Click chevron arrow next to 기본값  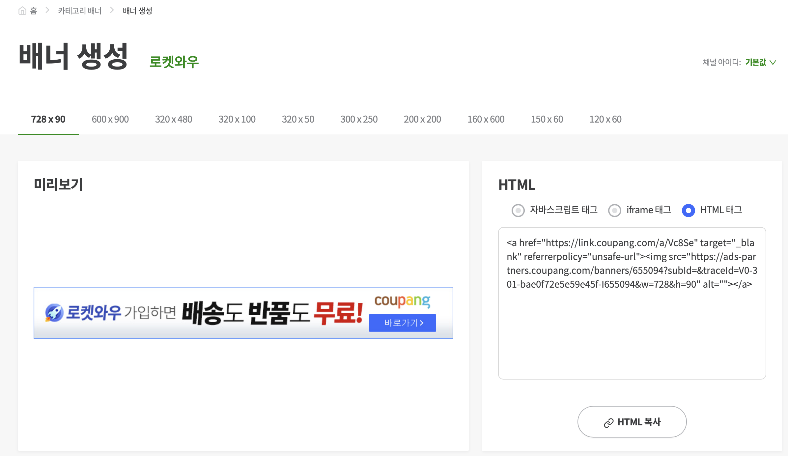point(773,62)
